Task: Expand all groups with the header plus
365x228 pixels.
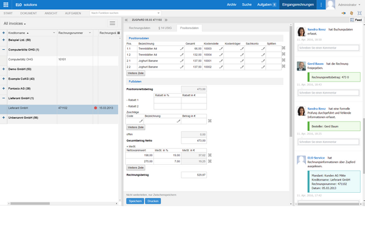Action: pyautogui.click(x=4, y=33)
